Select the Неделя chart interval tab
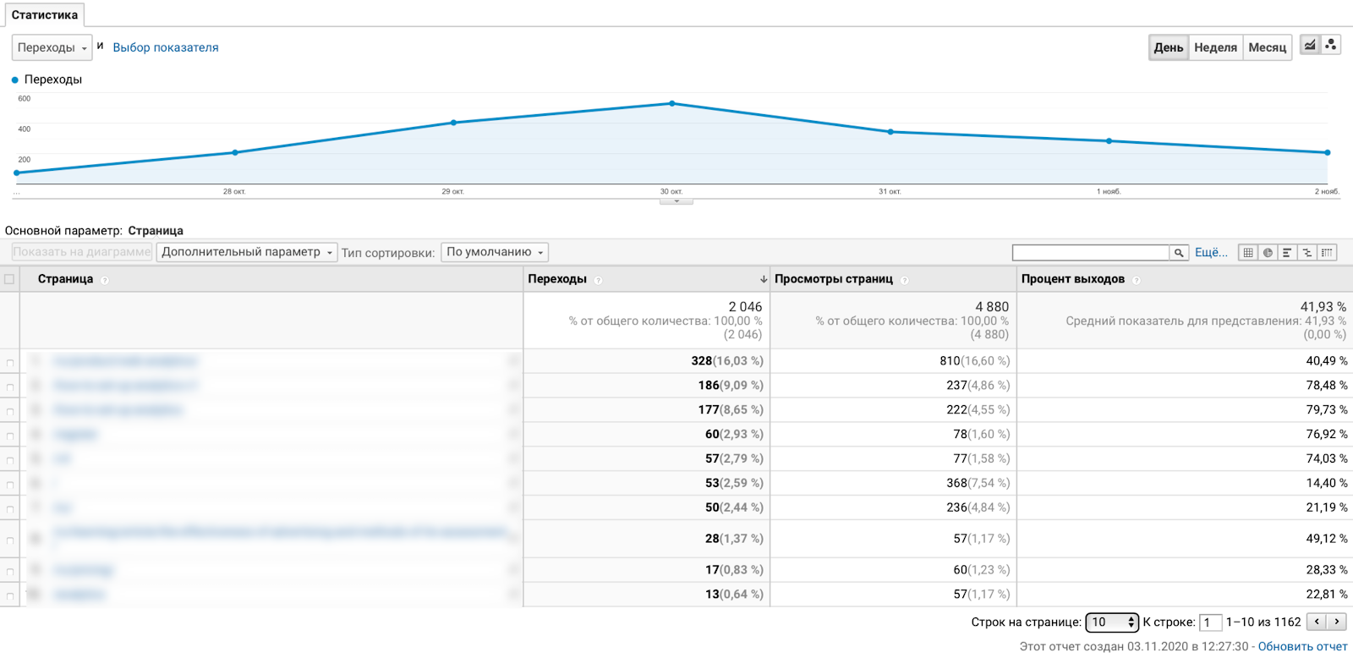Screen dimensions: 1353x658 point(1215,47)
